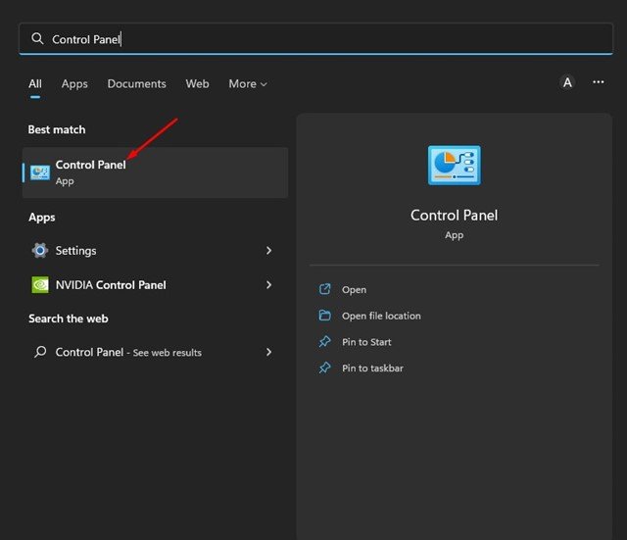Click Open file location action
The image size is (627, 540).
pos(381,316)
